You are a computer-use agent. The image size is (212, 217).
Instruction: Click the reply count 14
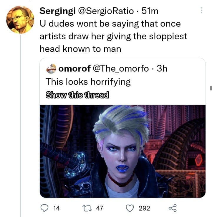tap(56, 208)
